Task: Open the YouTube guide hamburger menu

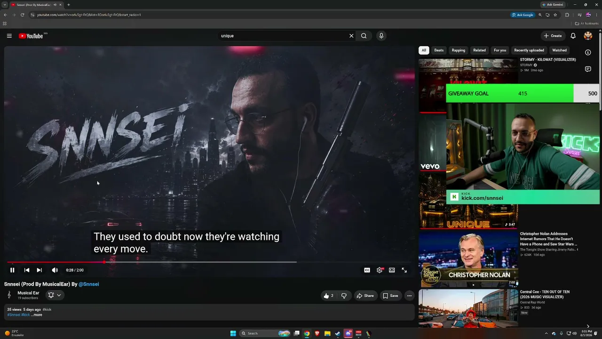Action: click(9, 36)
